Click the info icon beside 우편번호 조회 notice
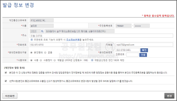This screenshot has height=101, width=177. (32, 40)
